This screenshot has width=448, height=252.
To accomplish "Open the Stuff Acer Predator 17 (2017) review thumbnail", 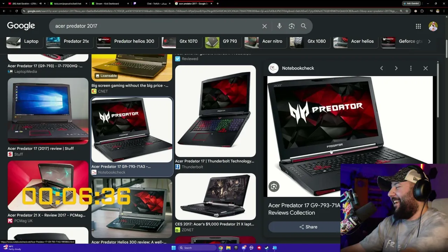I will (48, 111).
